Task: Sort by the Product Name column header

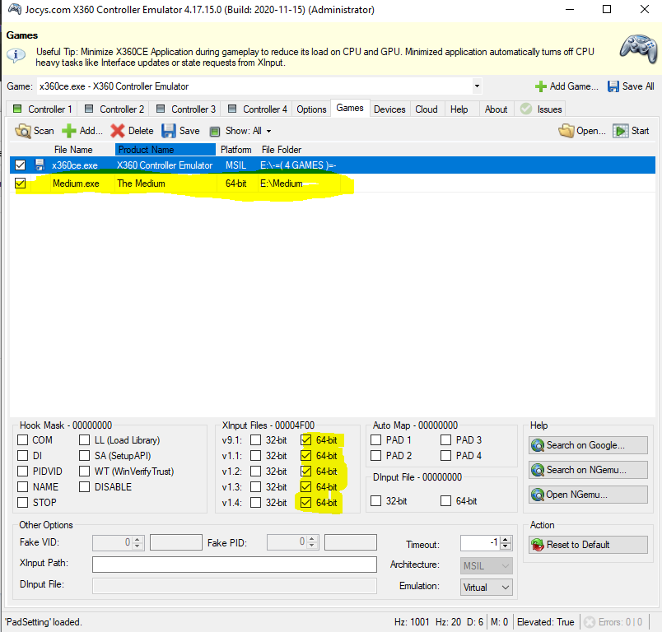Action: (x=165, y=150)
